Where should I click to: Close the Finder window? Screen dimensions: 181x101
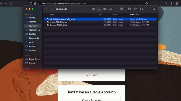[27, 9]
